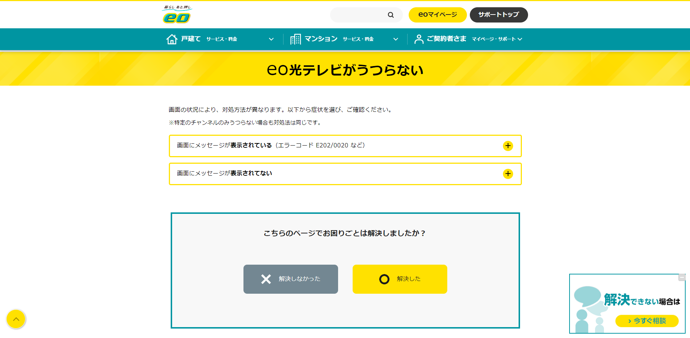The image size is (690, 338).
Task: Click the plus icon for 表示されている row
Action: pyautogui.click(x=508, y=146)
